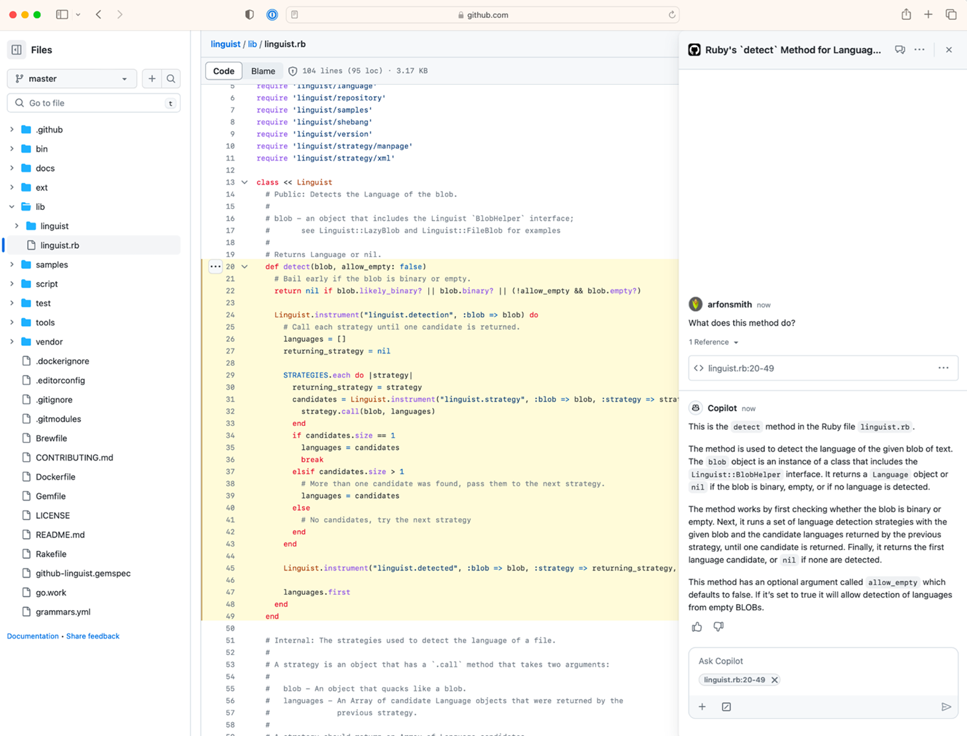Create a new file with the plus icon

coord(151,78)
